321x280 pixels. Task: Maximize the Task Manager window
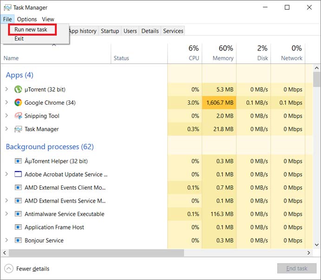pos(287,7)
